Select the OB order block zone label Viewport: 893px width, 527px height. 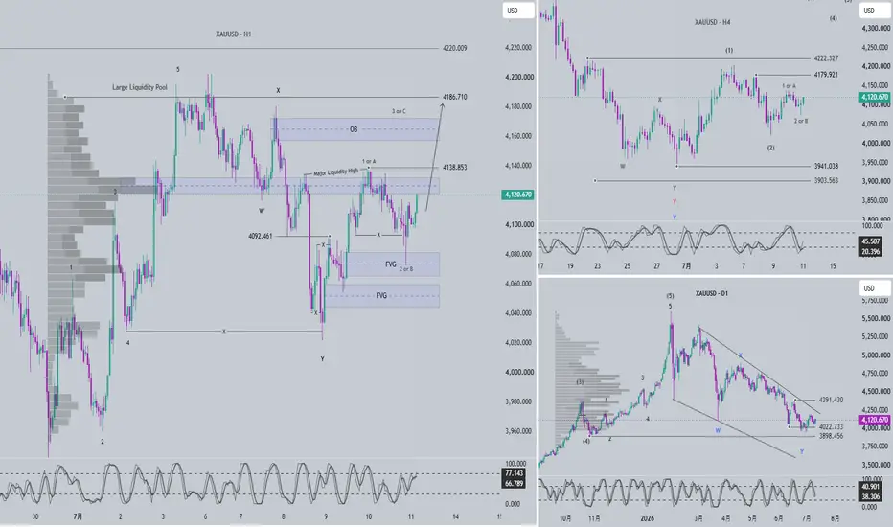pos(354,130)
